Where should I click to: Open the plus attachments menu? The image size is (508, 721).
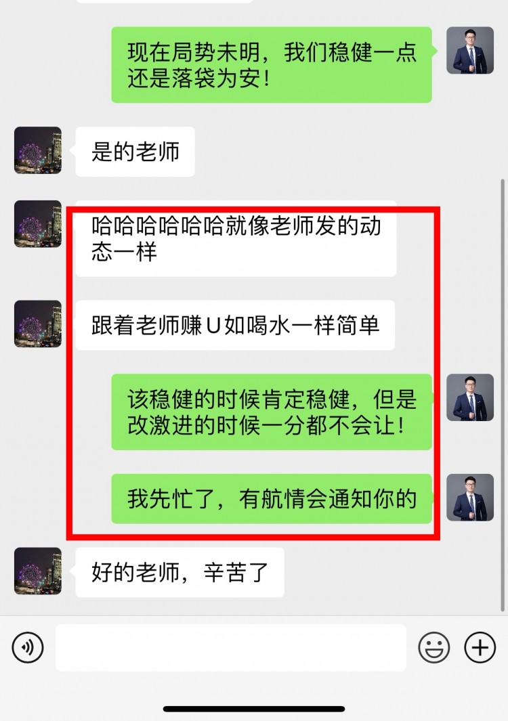pyautogui.click(x=480, y=647)
